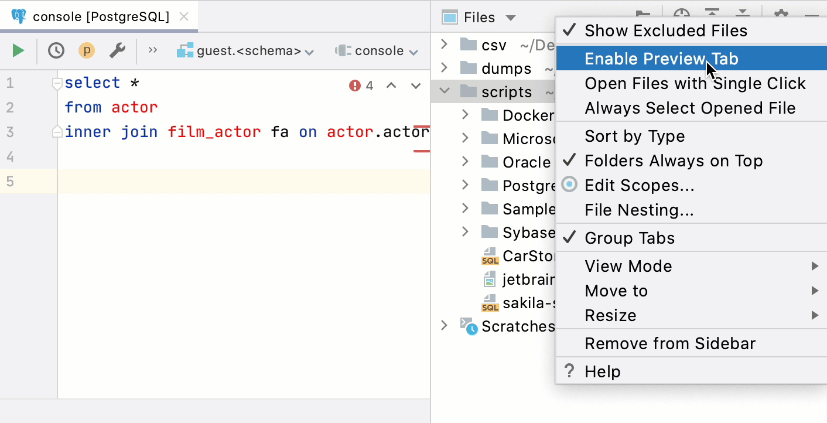This screenshot has width=827, height=423.
Task: Click Remove from Sidebar
Action: [670, 344]
